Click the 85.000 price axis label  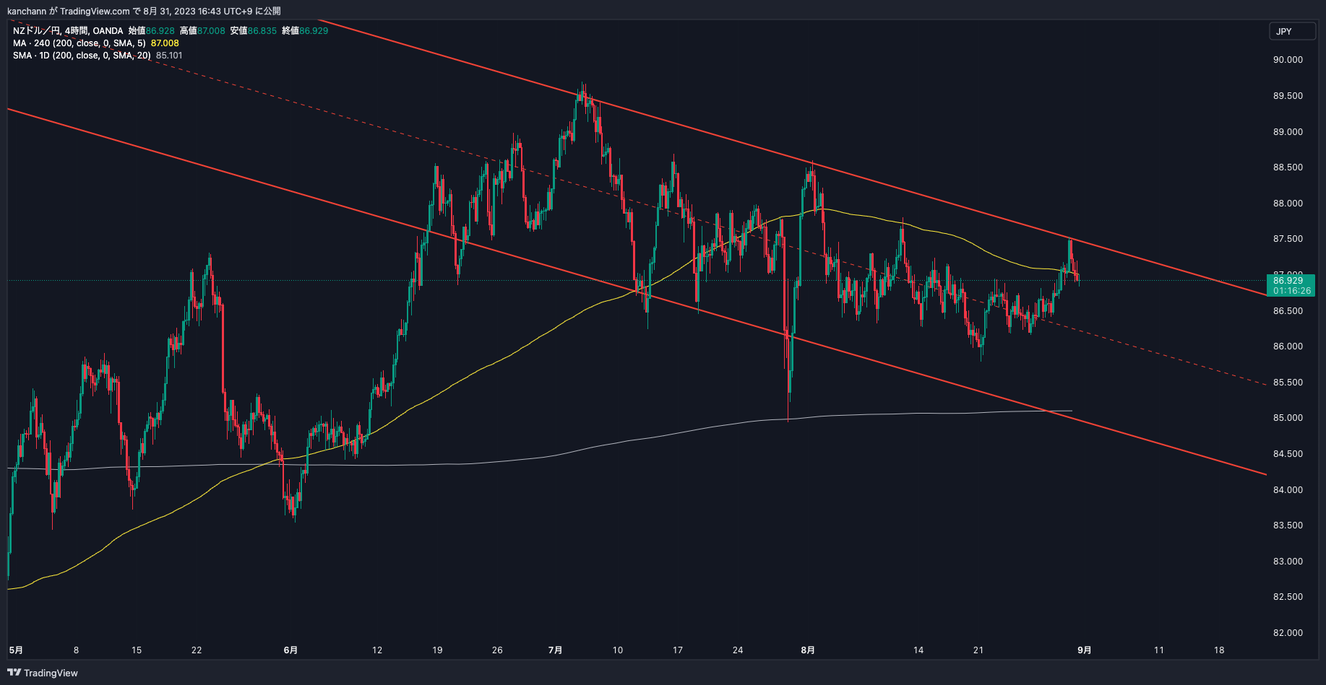(x=1288, y=418)
